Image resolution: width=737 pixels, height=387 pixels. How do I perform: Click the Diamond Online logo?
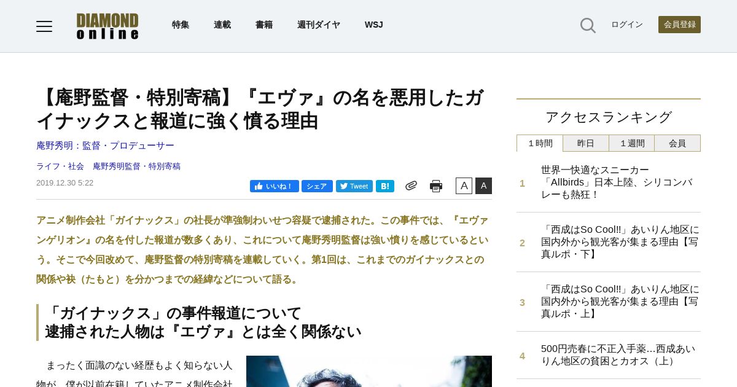click(x=107, y=26)
